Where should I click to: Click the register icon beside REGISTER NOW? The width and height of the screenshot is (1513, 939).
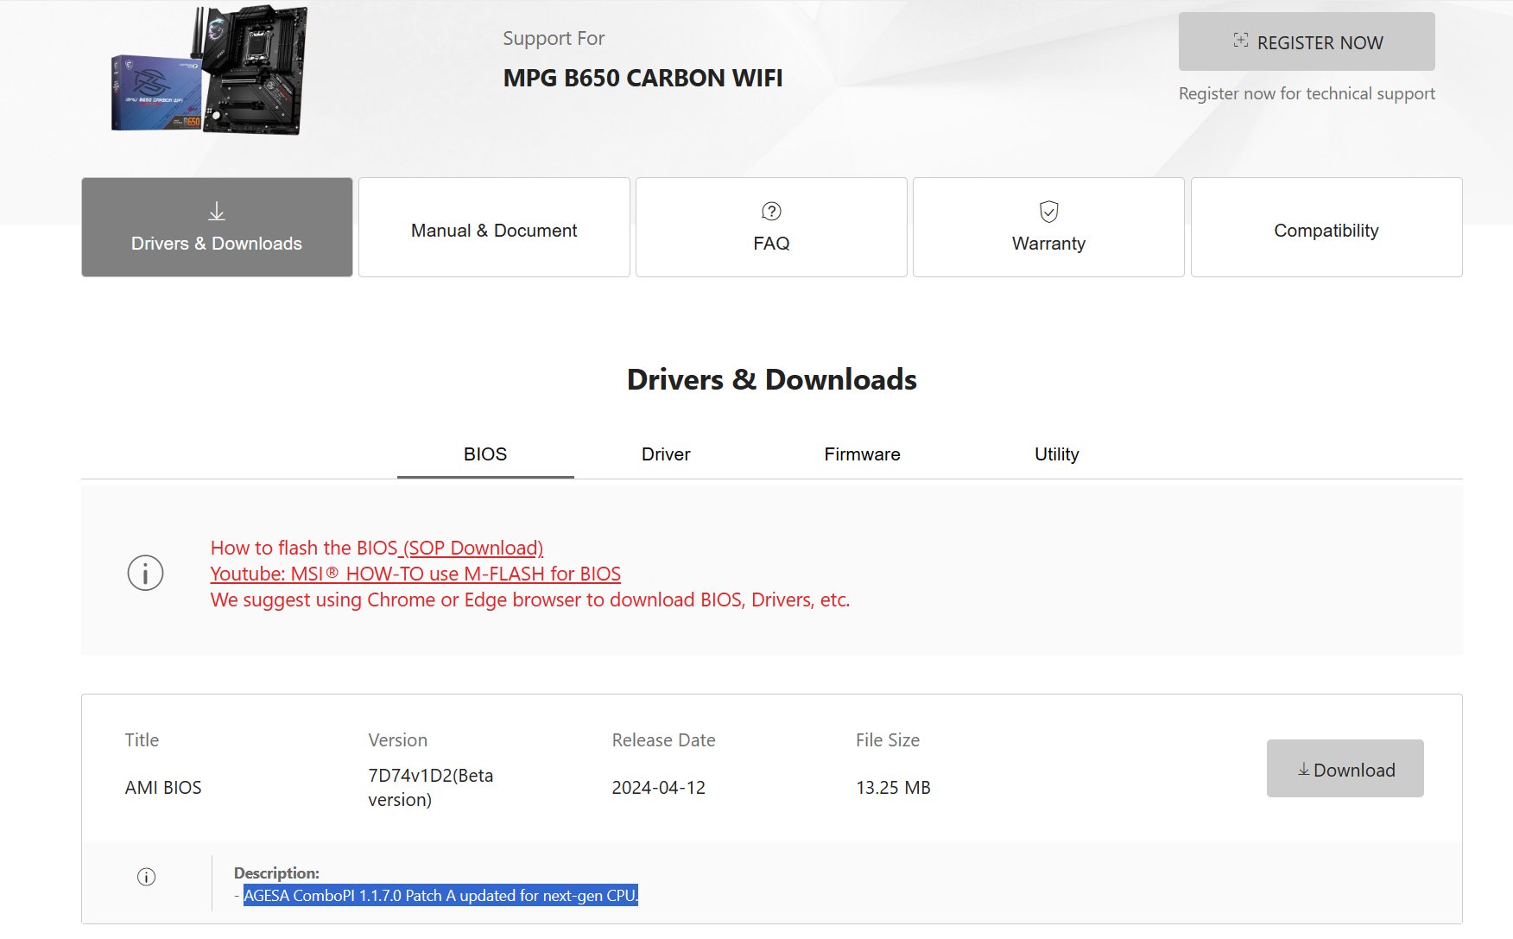coord(1241,41)
